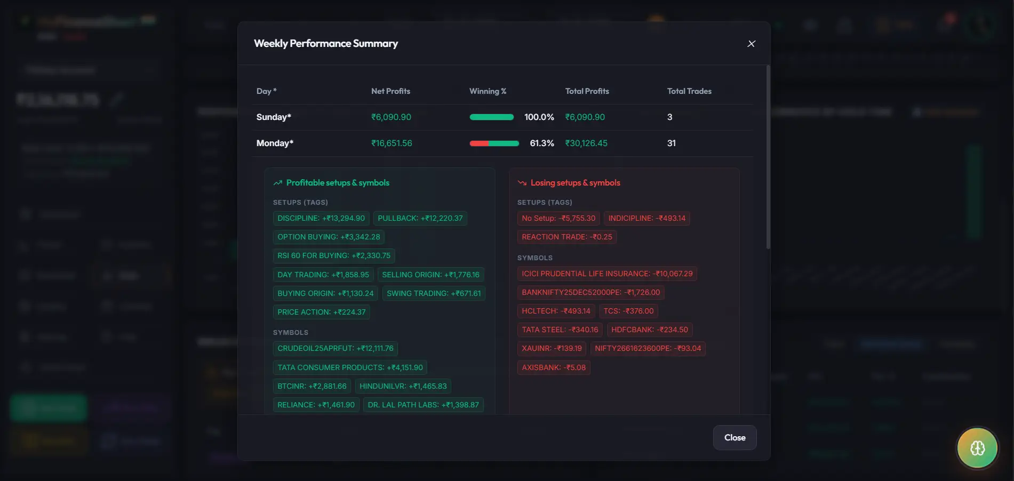Screen dimensions: 1014x481
Task: Click the TATA CONSUMER PRODUCTS symbol tag
Action: tap(350, 367)
